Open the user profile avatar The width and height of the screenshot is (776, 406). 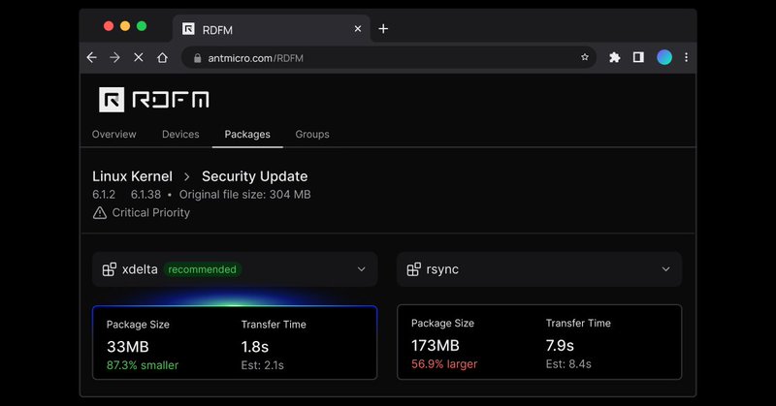click(x=664, y=57)
